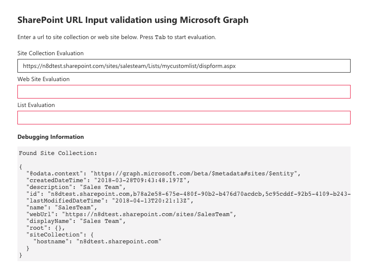Click the lastModifiedDateTime line
Viewport: 368px width, 273px height.
point(110,201)
